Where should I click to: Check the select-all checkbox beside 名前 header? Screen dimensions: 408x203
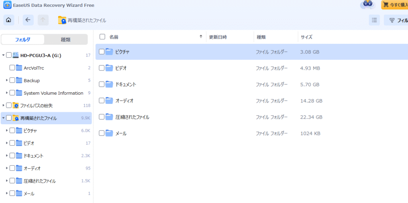102,37
